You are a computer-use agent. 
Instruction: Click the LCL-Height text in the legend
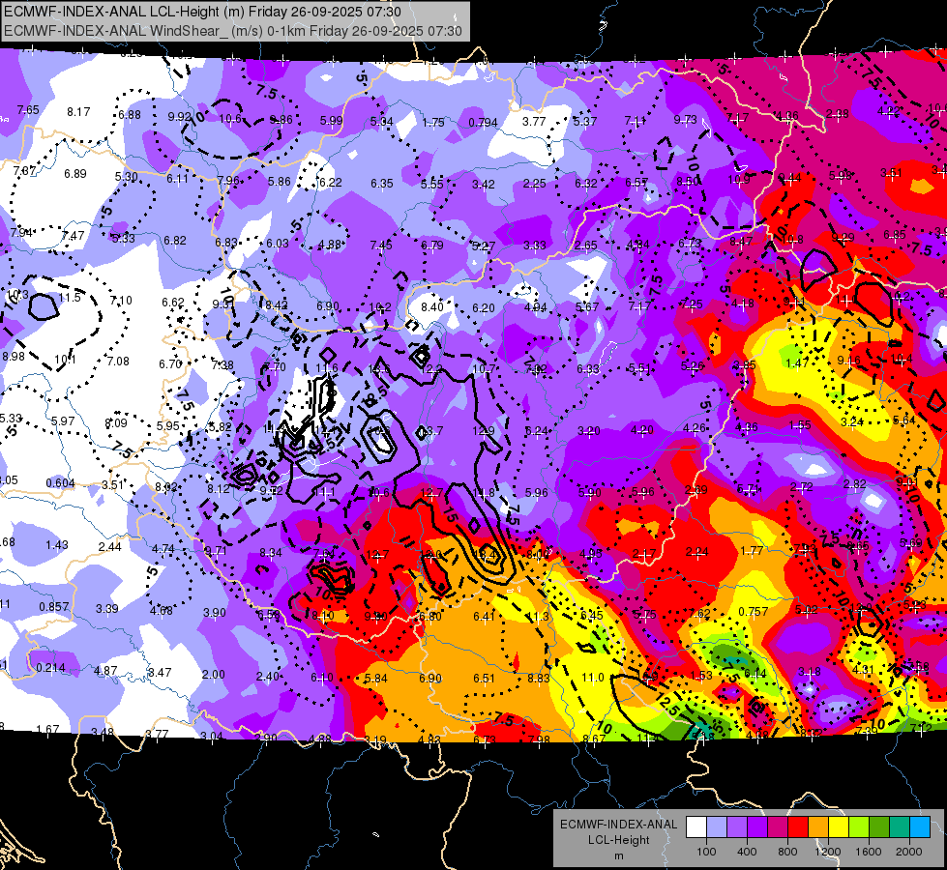coord(619,840)
